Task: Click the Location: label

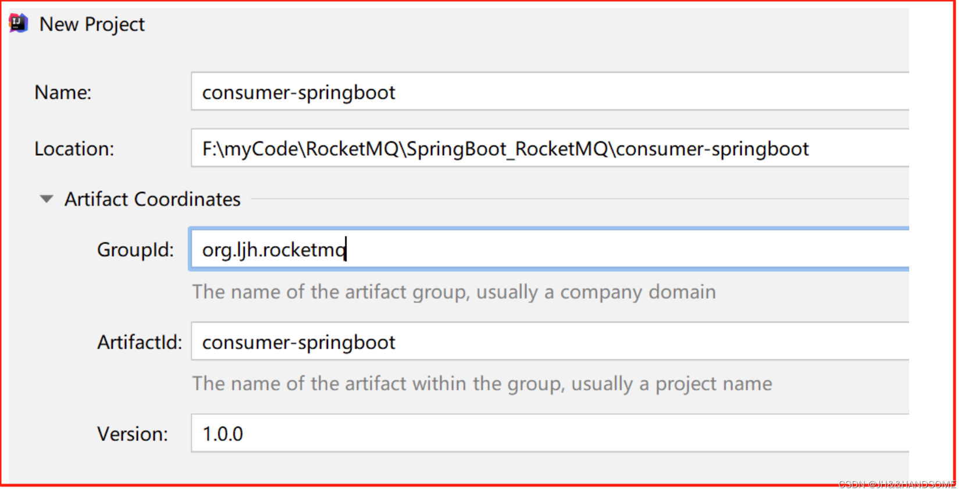Action: point(74,148)
